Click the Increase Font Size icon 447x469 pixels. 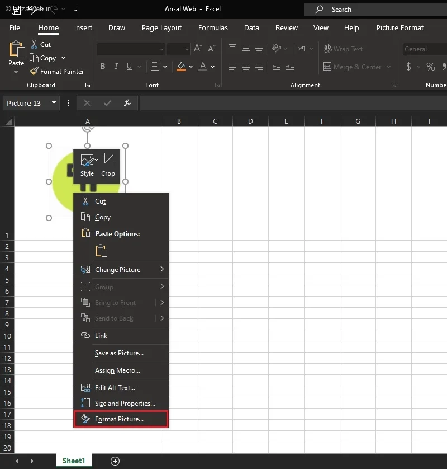pos(198,48)
